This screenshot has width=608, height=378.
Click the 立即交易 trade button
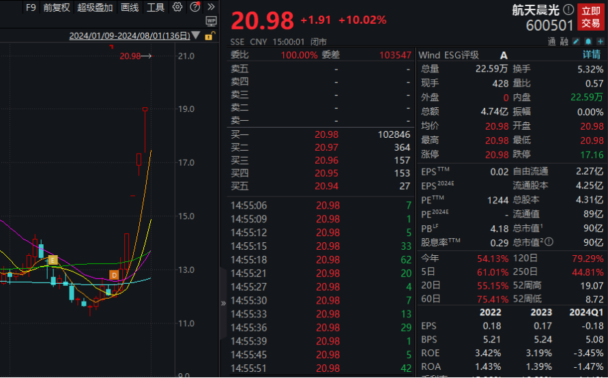pyautogui.click(x=591, y=17)
